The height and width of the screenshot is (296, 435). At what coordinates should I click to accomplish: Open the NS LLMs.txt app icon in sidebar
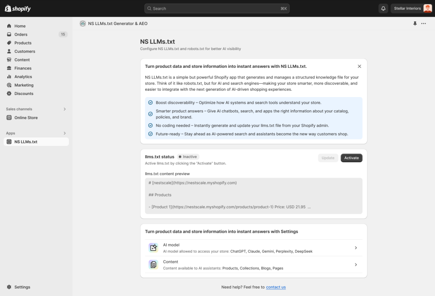[x=9, y=141]
